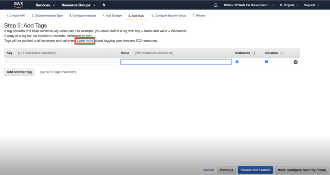
Task: Go to step 2. Choose Instance Type
Action: pyautogui.click(x=47, y=15)
